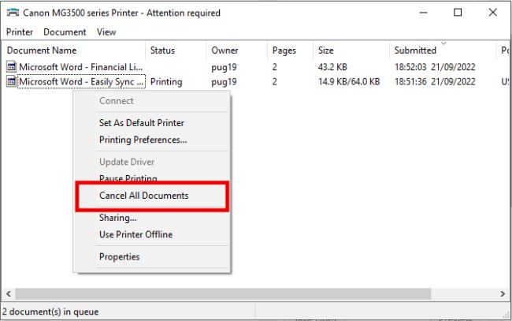This screenshot has height=321, width=512.
Task: Open the Printer menu
Action: 20,32
